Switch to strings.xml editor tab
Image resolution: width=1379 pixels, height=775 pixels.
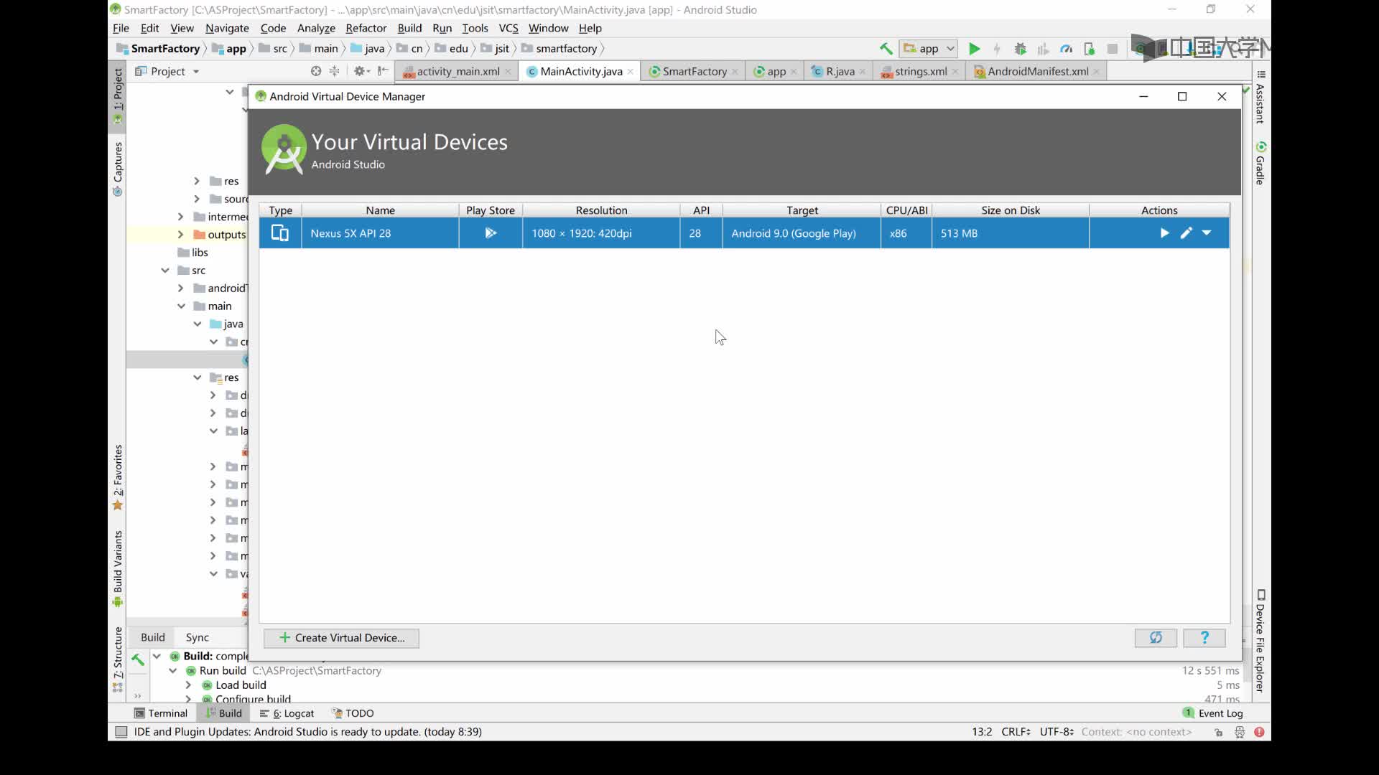920,72
